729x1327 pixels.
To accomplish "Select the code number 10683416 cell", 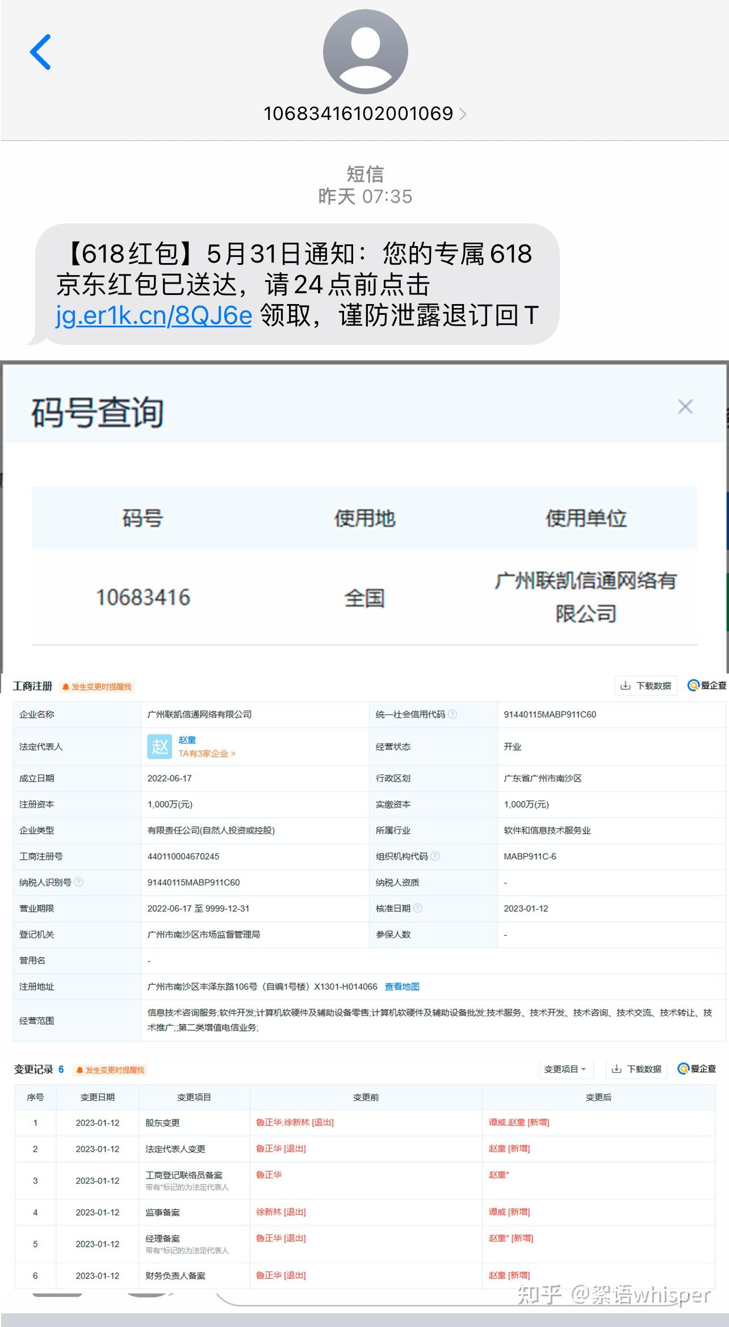I will (143, 597).
